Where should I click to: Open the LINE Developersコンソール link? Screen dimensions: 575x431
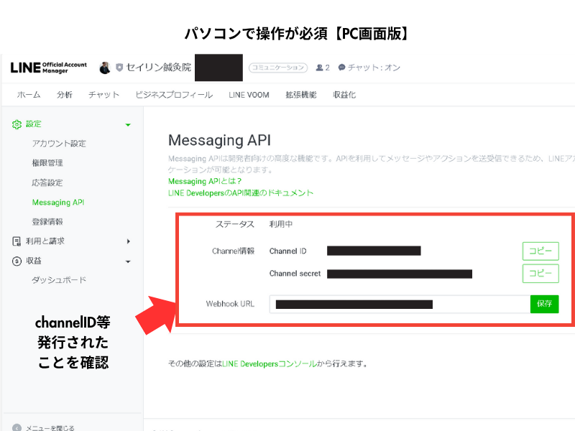click(269, 364)
